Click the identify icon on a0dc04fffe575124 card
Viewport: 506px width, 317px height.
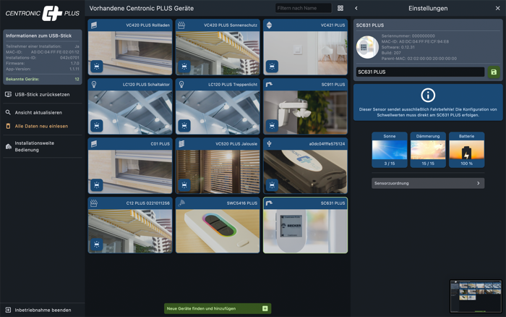click(272, 185)
